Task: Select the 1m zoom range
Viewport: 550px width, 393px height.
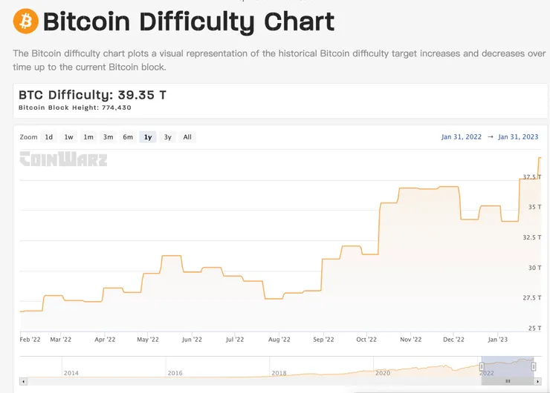Action: pyautogui.click(x=88, y=137)
